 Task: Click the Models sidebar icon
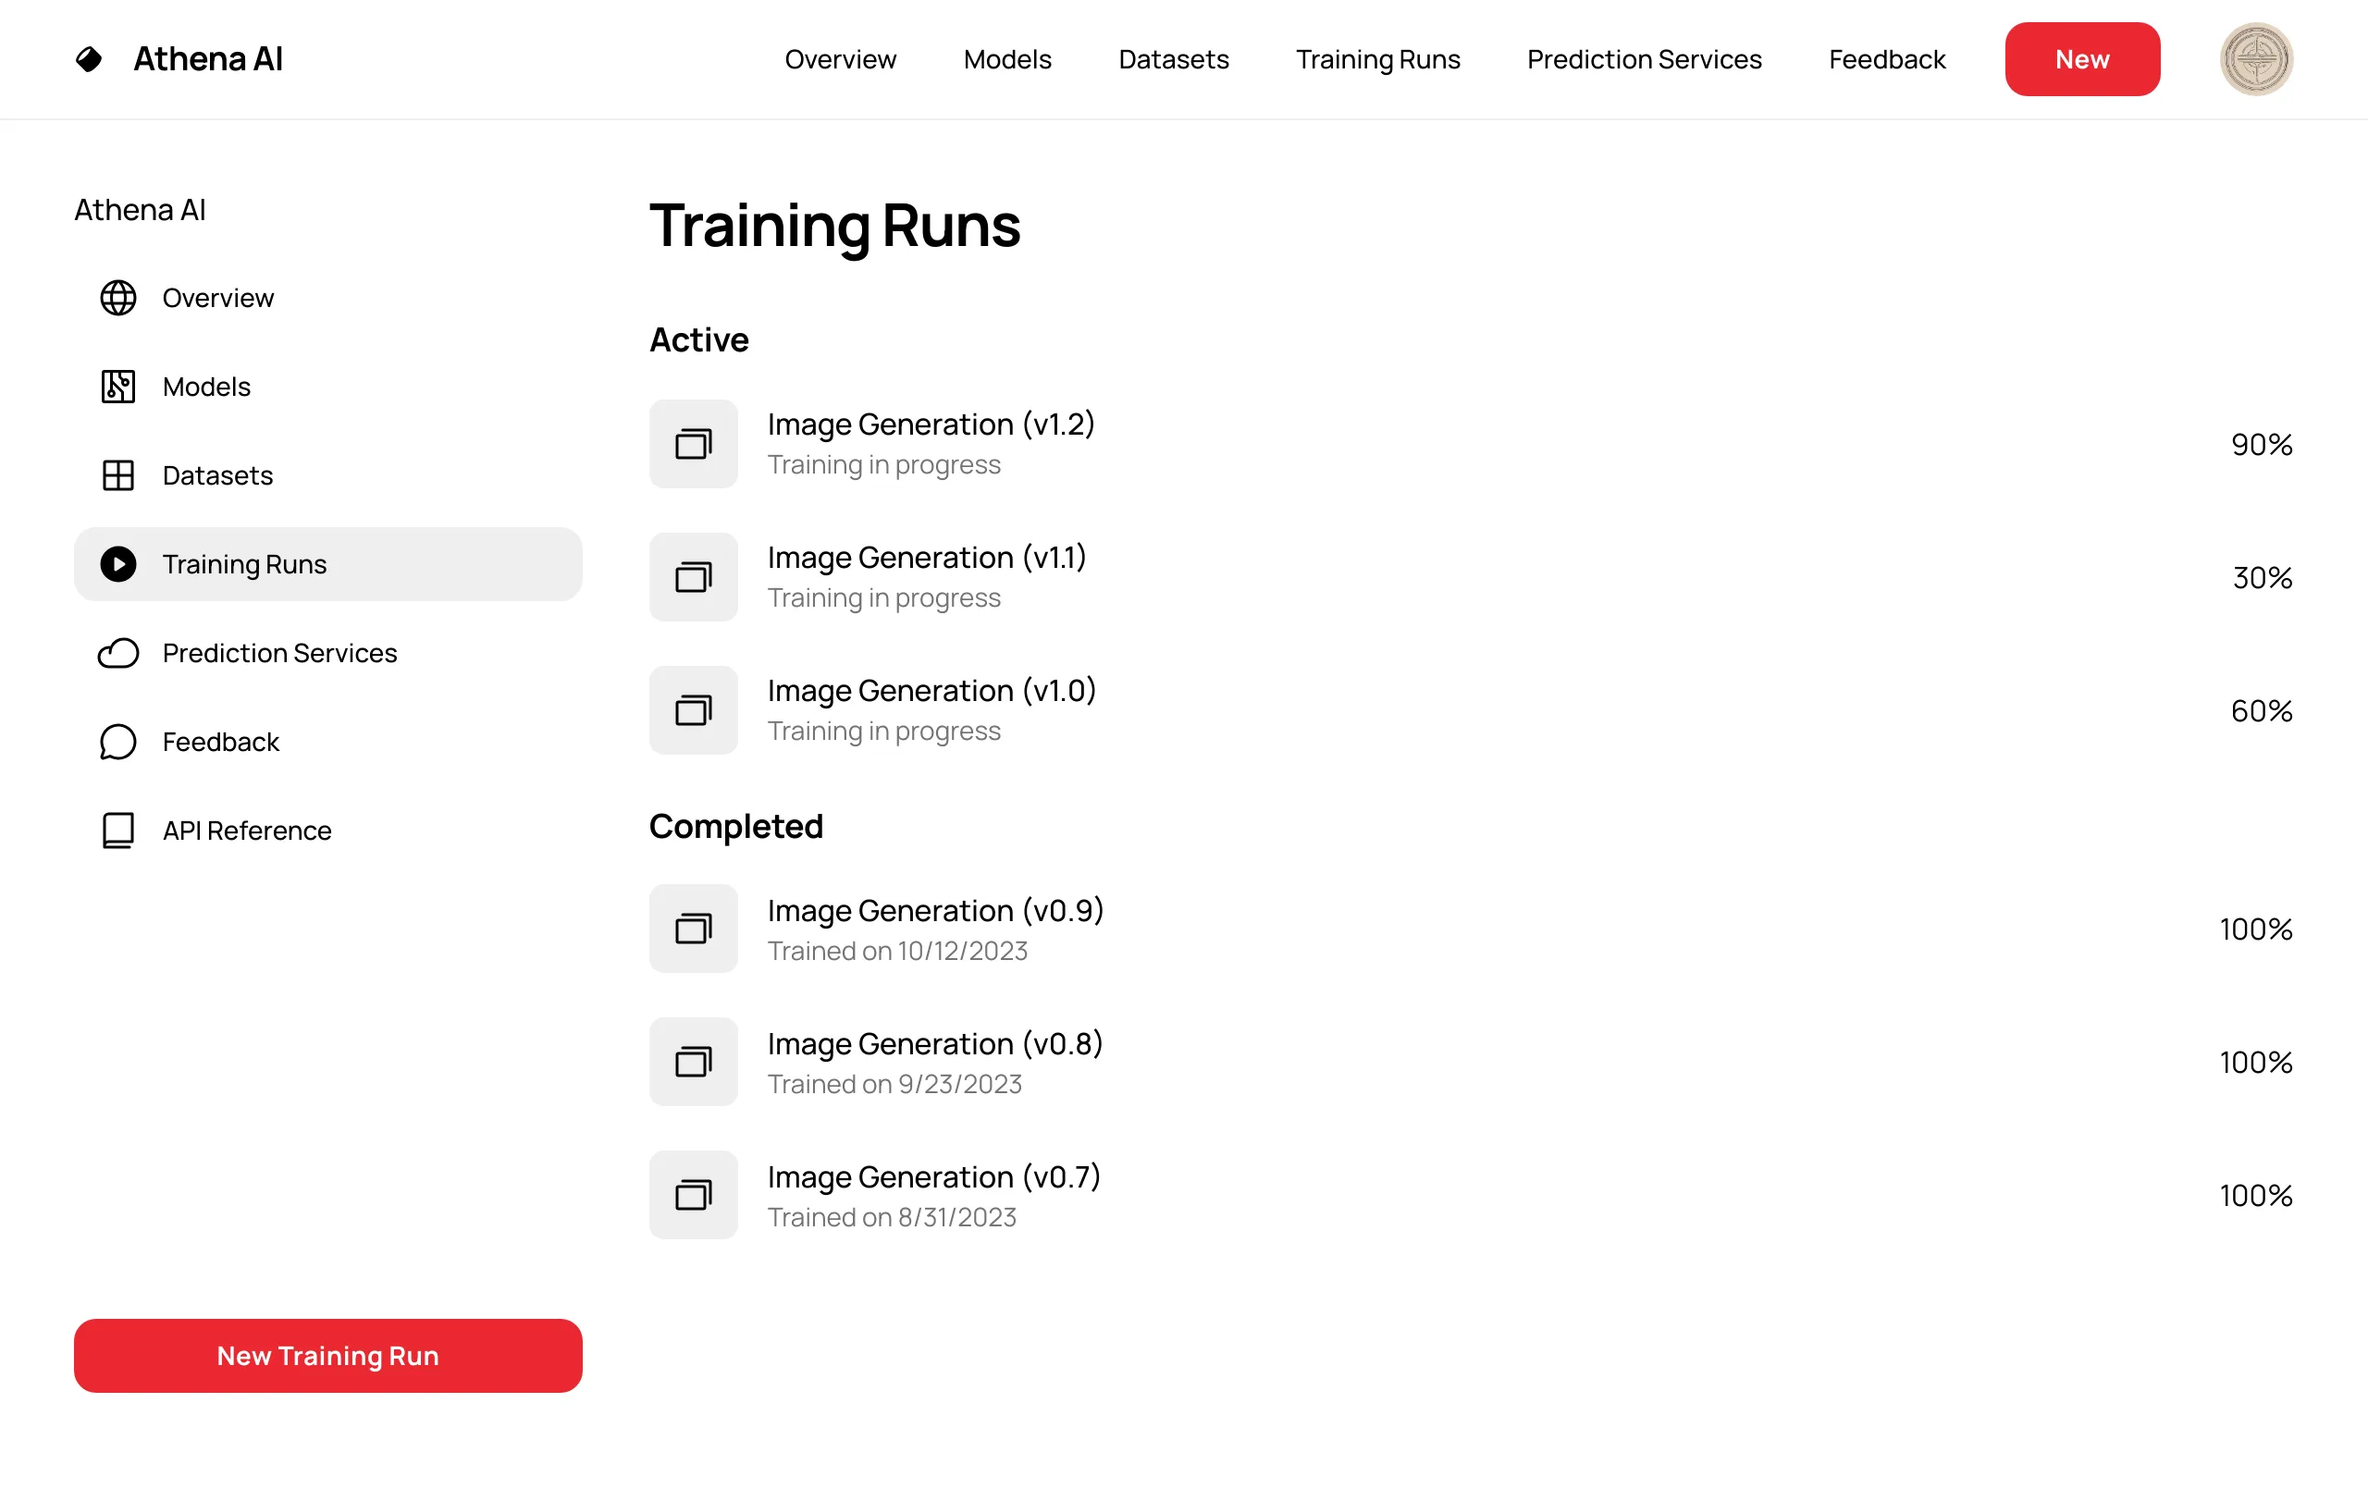(x=118, y=387)
